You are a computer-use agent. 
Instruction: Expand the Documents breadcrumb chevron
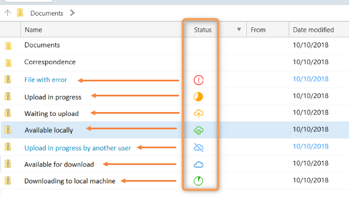click(72, 13)
